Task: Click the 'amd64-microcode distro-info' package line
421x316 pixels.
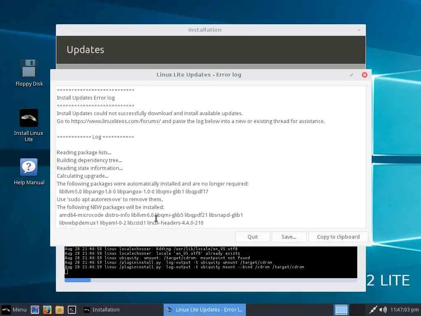Action: [151, 215]
